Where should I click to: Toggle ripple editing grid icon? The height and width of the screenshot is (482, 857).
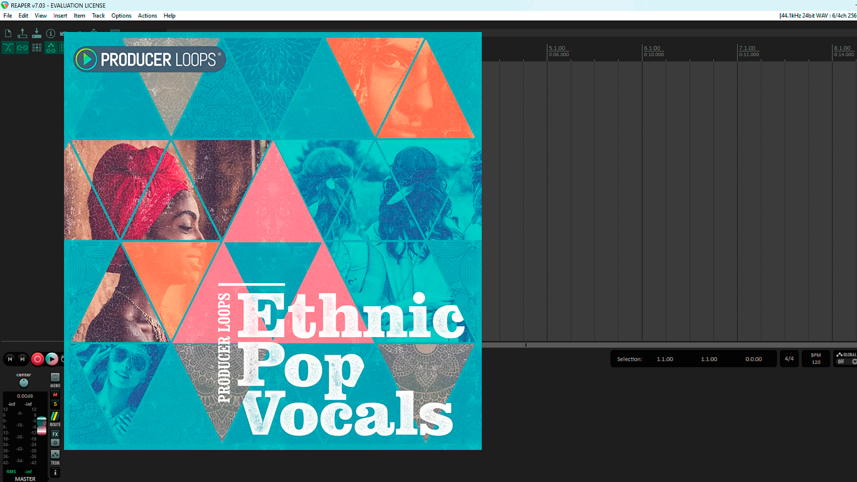[x=36, y=48]
